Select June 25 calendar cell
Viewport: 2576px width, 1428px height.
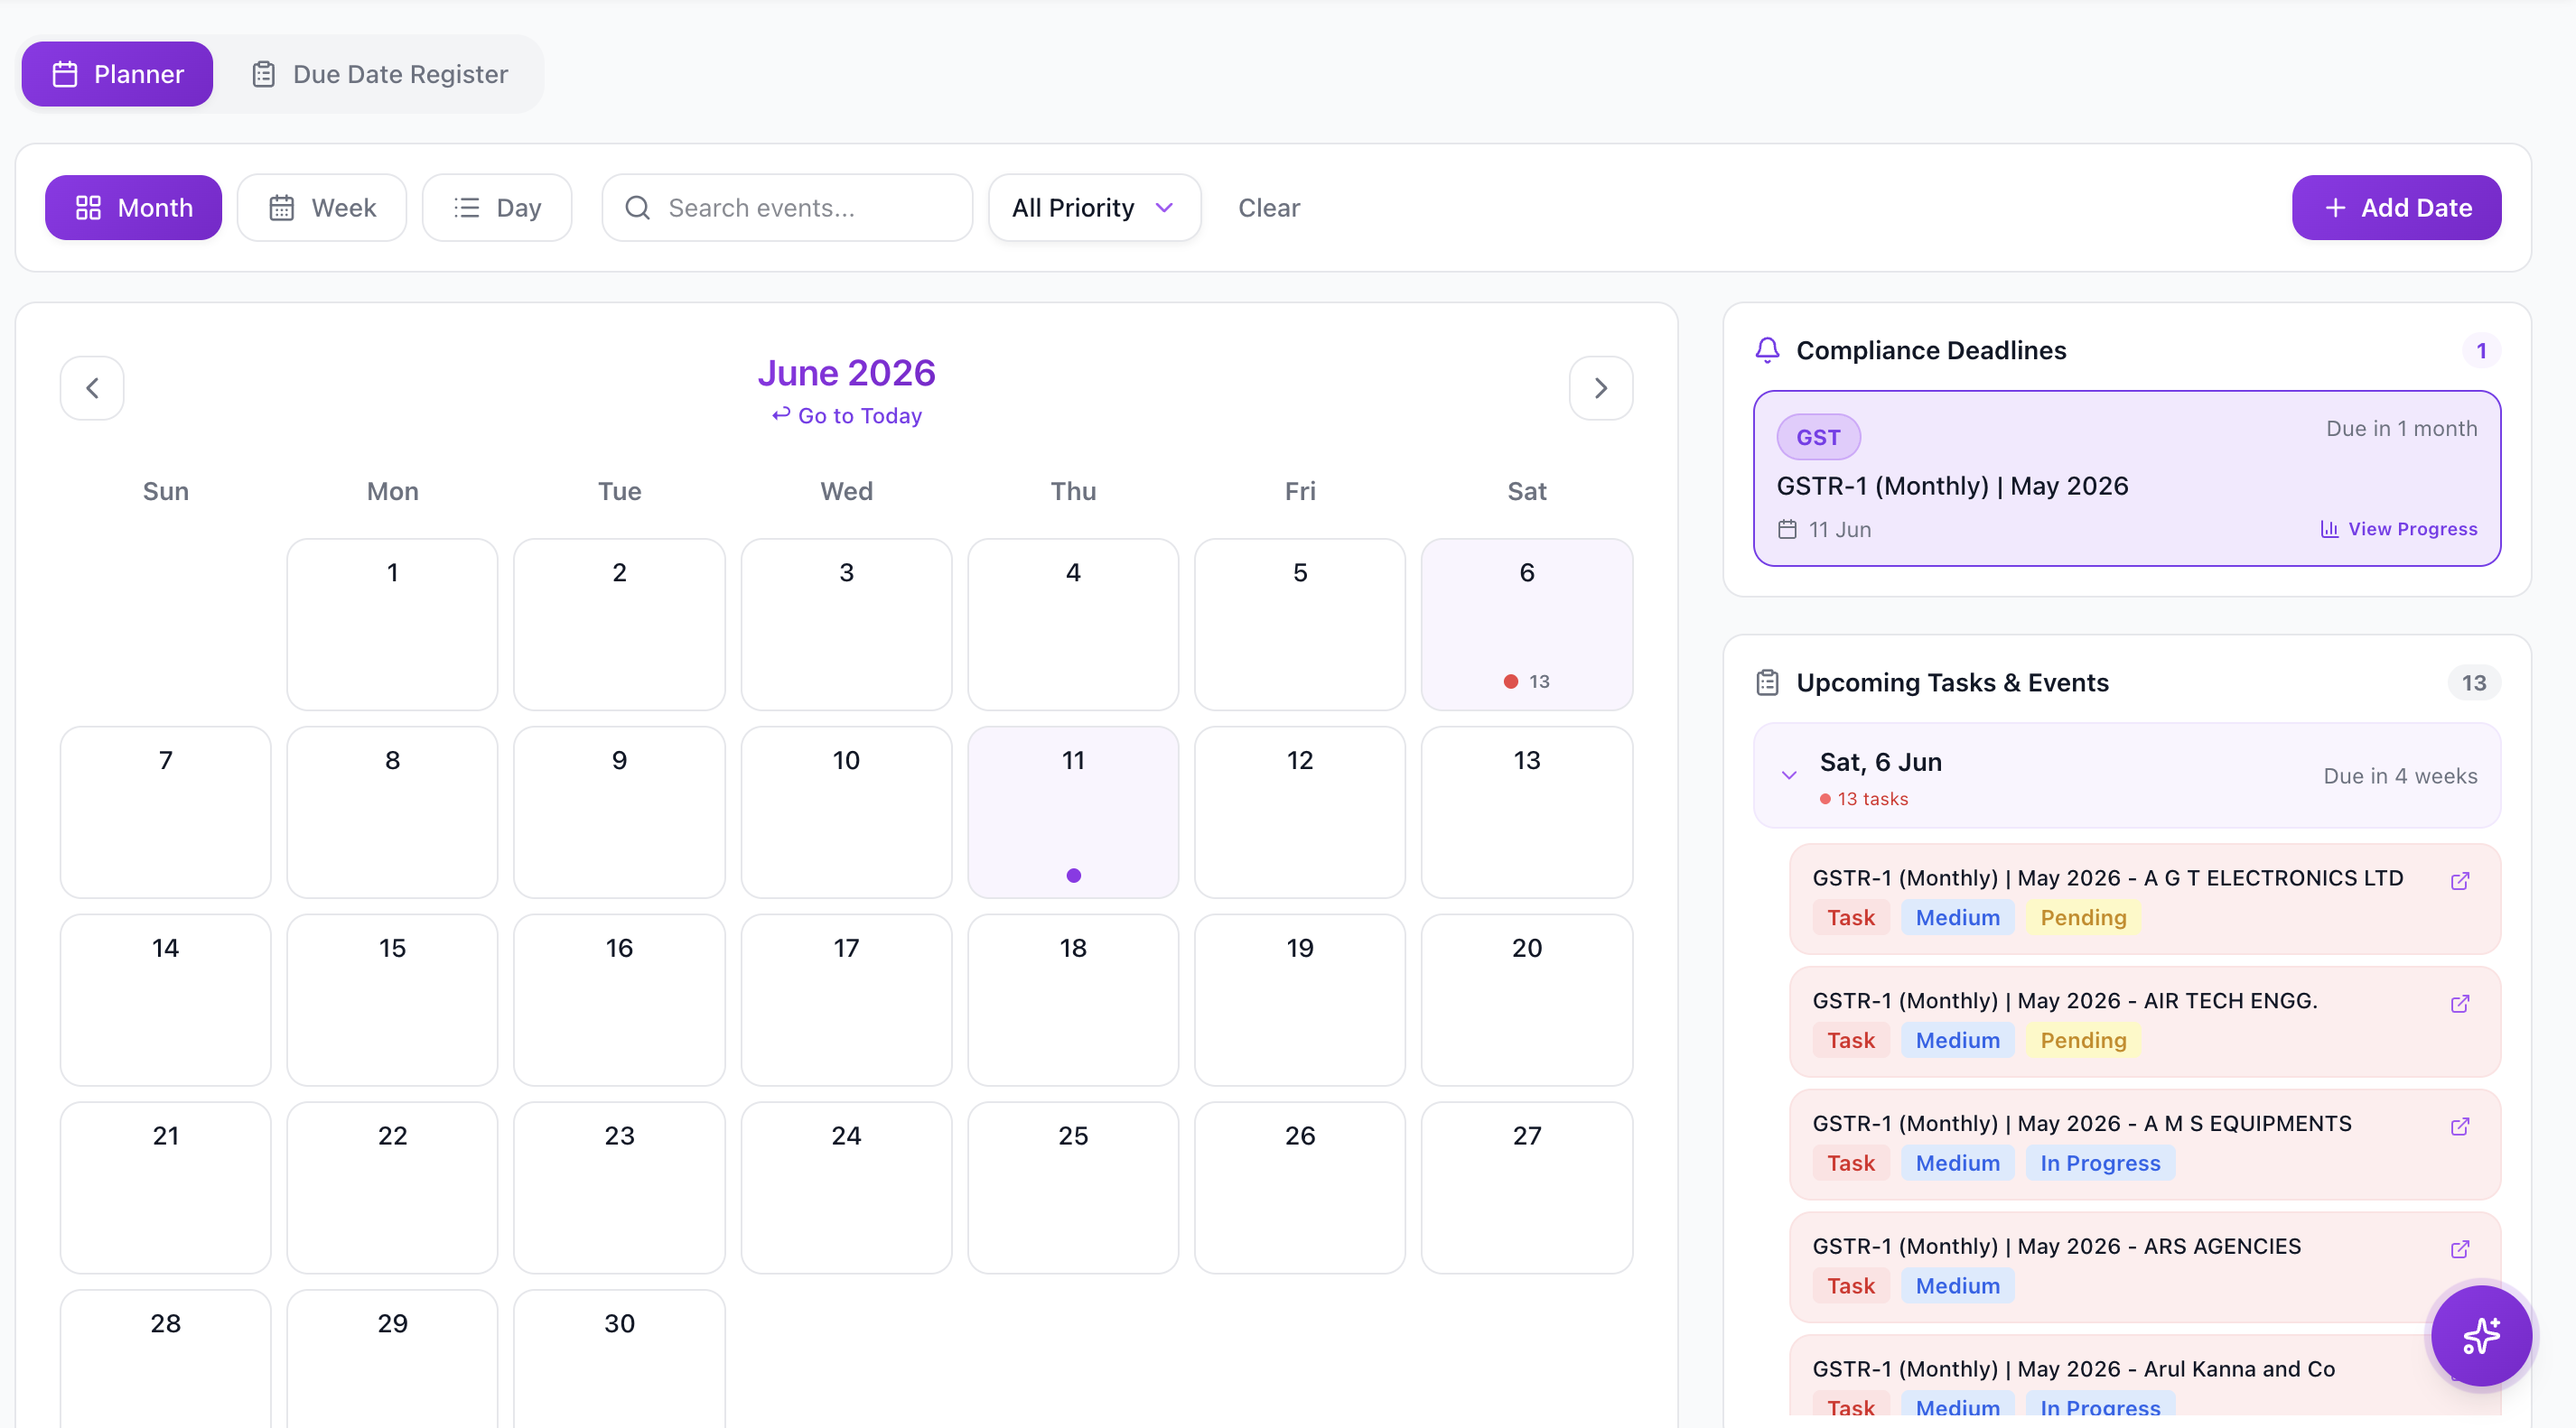(x=1073, y=1188)
